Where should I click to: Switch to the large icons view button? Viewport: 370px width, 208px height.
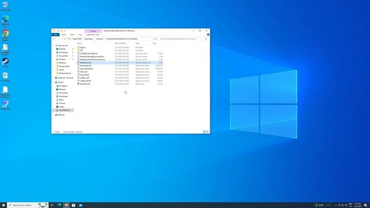tap(208, 132)
